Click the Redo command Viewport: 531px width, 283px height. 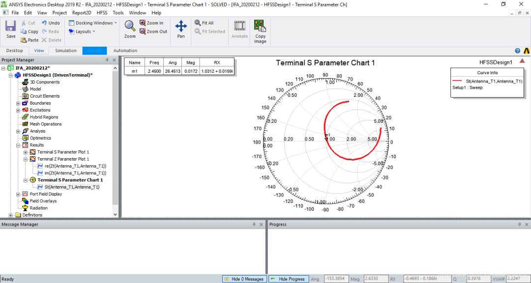click(51, 31)
